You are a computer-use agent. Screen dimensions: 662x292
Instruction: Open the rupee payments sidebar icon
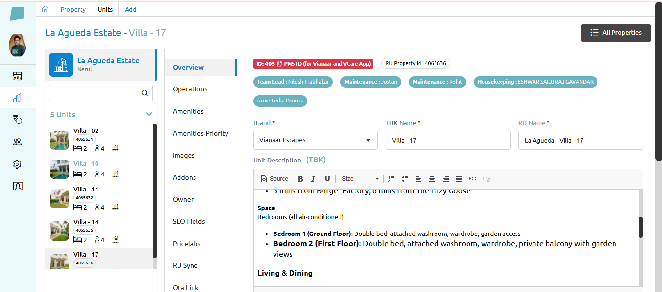(17, 119)
